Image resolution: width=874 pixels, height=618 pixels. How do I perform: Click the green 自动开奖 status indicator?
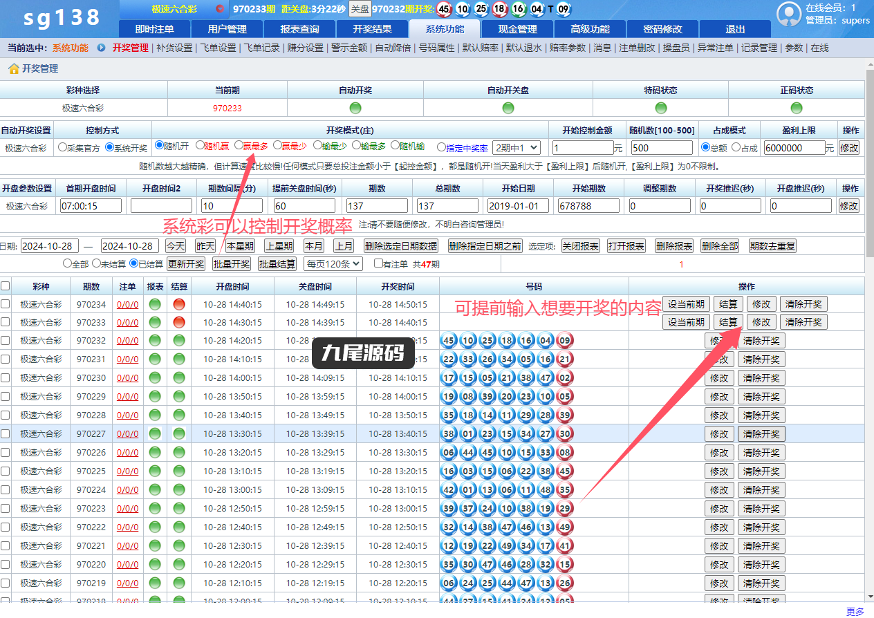click(355, 108)
